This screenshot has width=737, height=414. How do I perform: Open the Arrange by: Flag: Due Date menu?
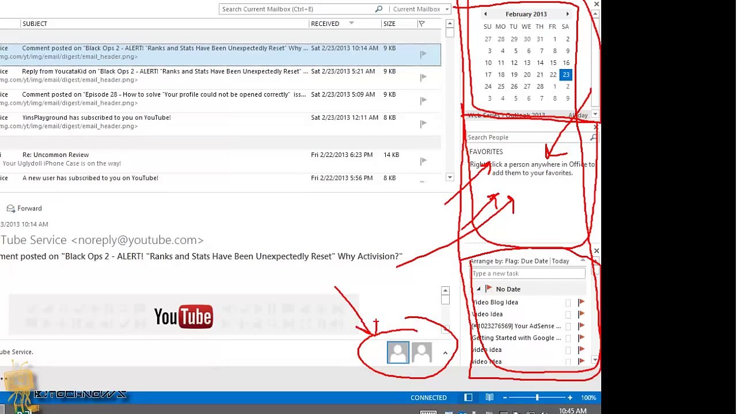tap(508, 261)
